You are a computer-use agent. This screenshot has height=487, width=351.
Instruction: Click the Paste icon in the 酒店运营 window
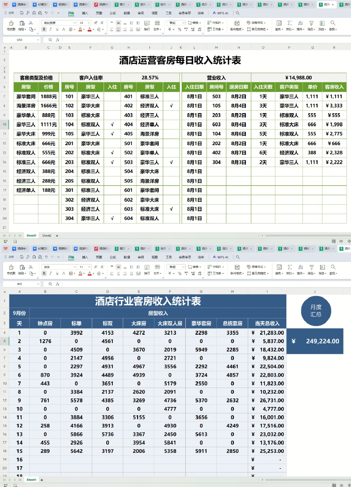(22, 23)
